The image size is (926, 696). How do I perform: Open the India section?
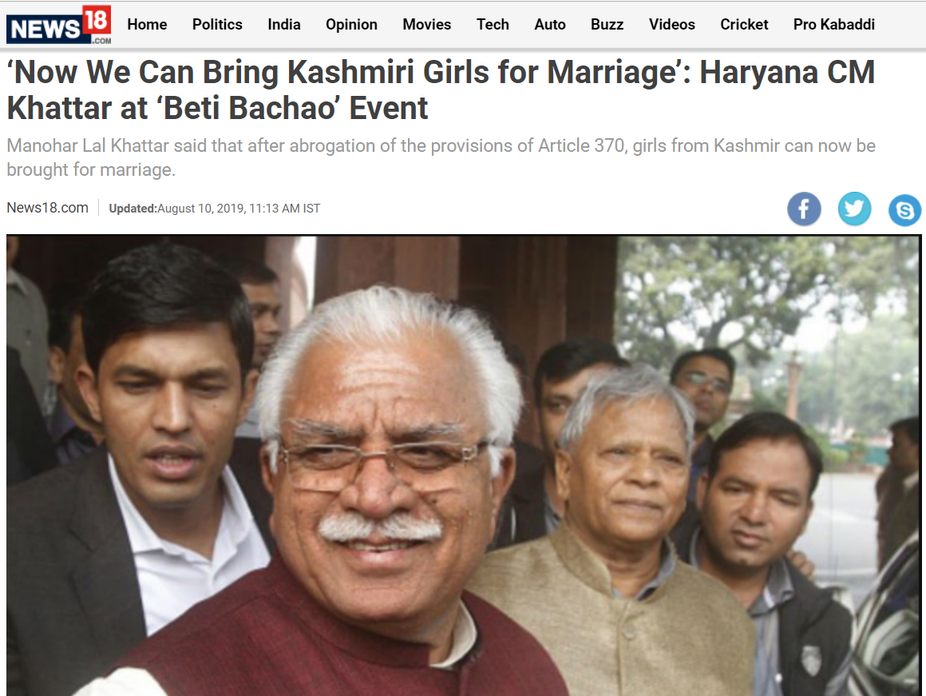click(x=284, y=24)
